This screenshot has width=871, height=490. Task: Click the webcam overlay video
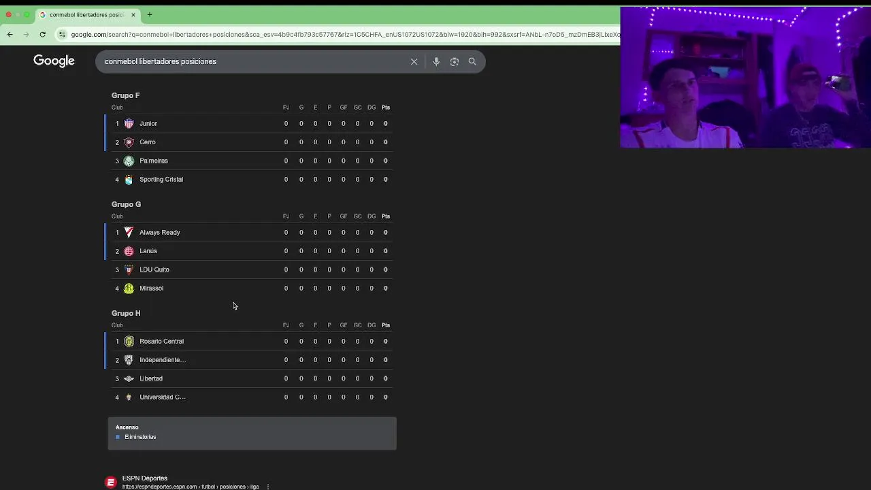click(x=745, y=77)
